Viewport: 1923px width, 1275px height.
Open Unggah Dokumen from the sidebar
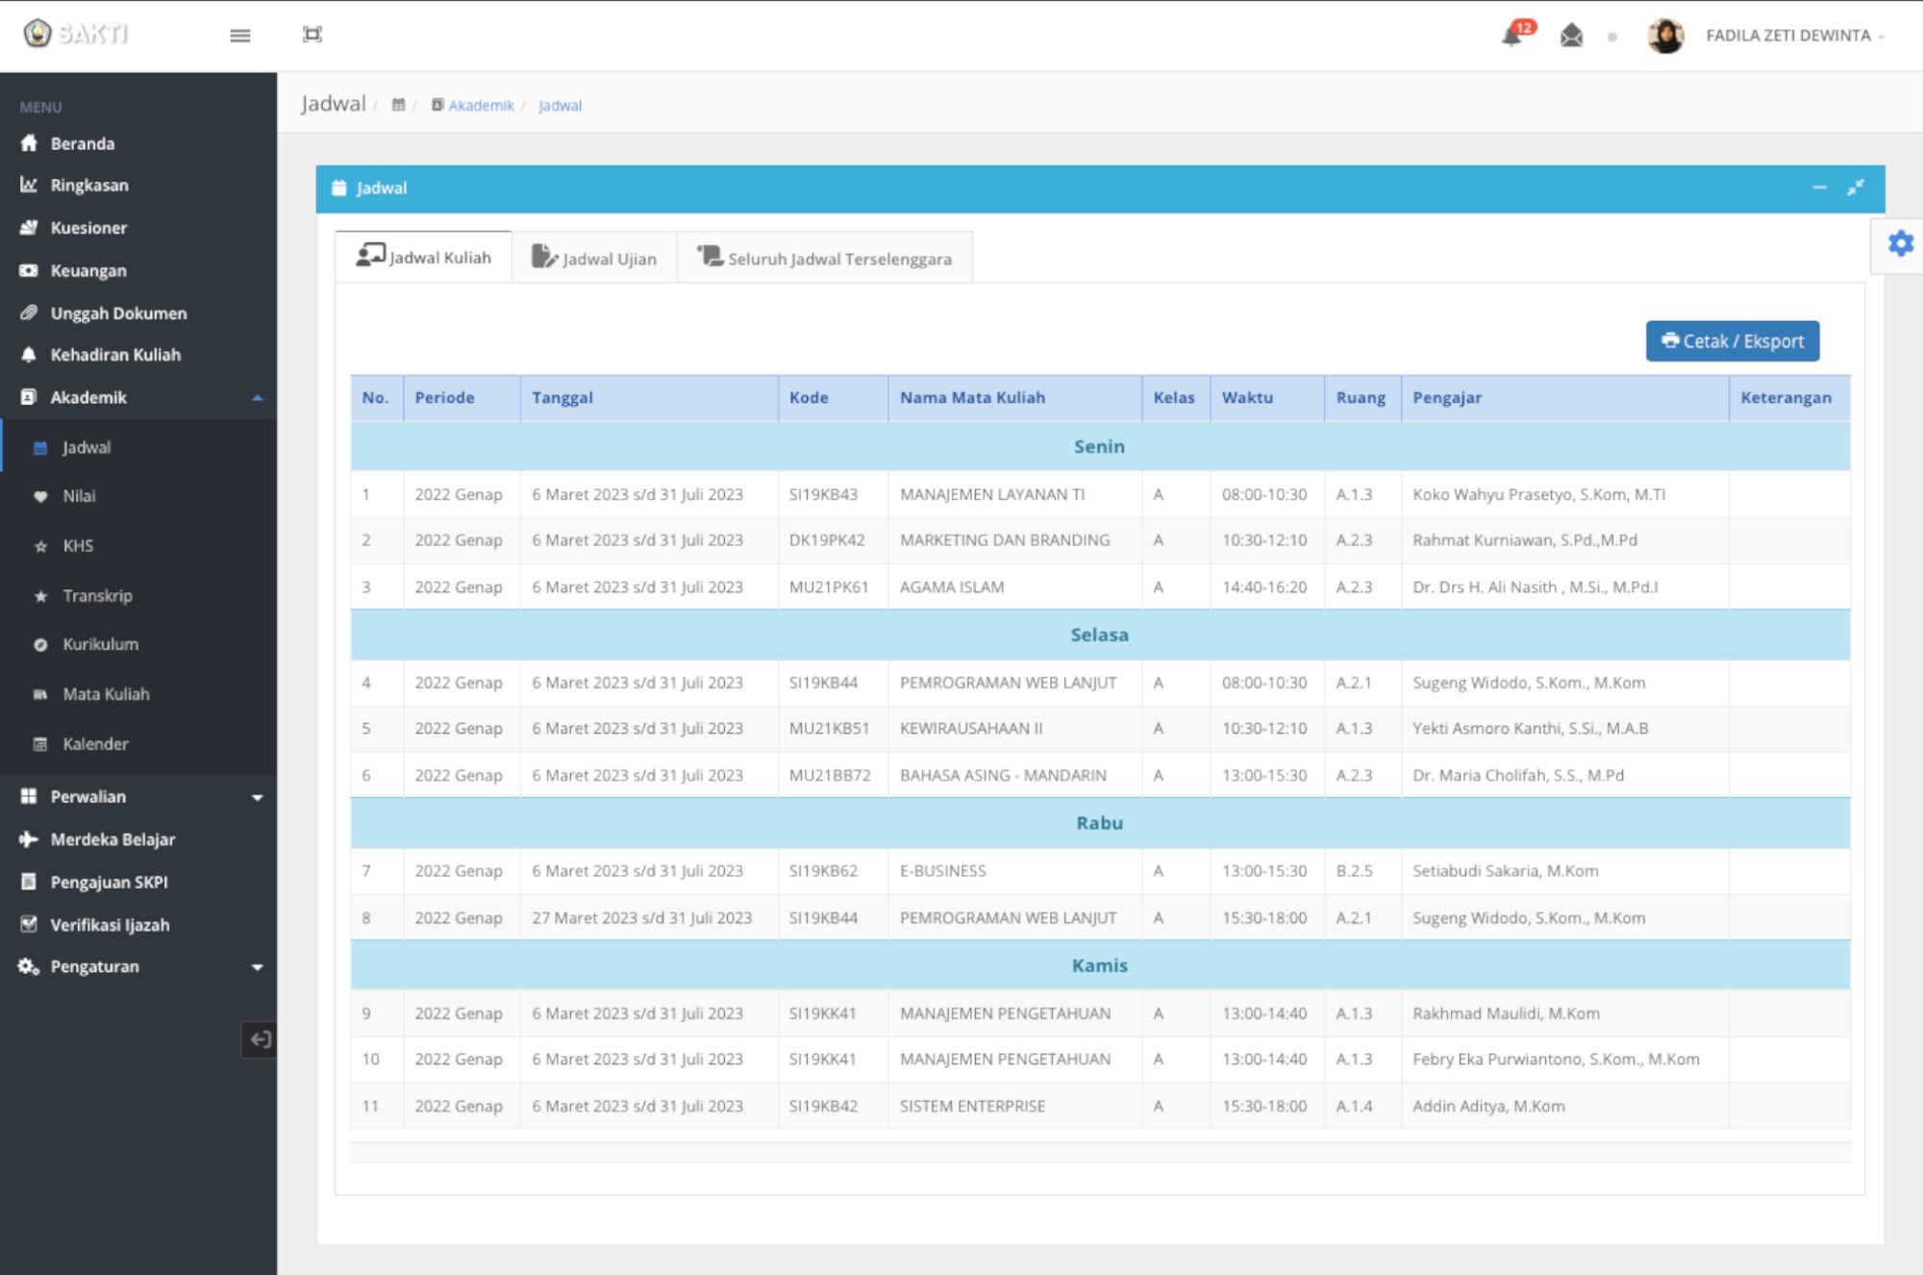[118, 312]
